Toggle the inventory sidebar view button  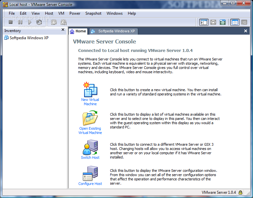tap(204, 22)
